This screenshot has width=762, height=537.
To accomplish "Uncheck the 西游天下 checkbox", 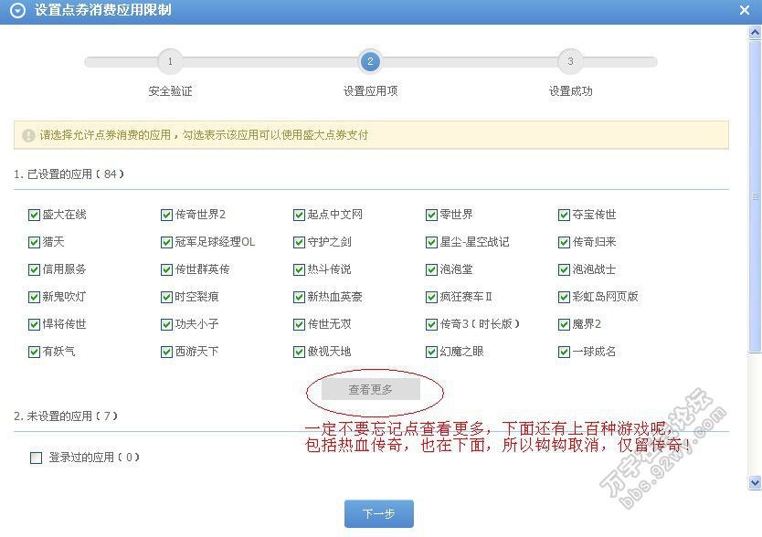I will (166, 352).
